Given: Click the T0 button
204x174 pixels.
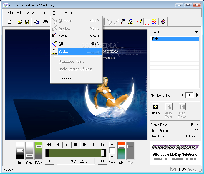Looking at the screenshot, I should tap(49, 161).
